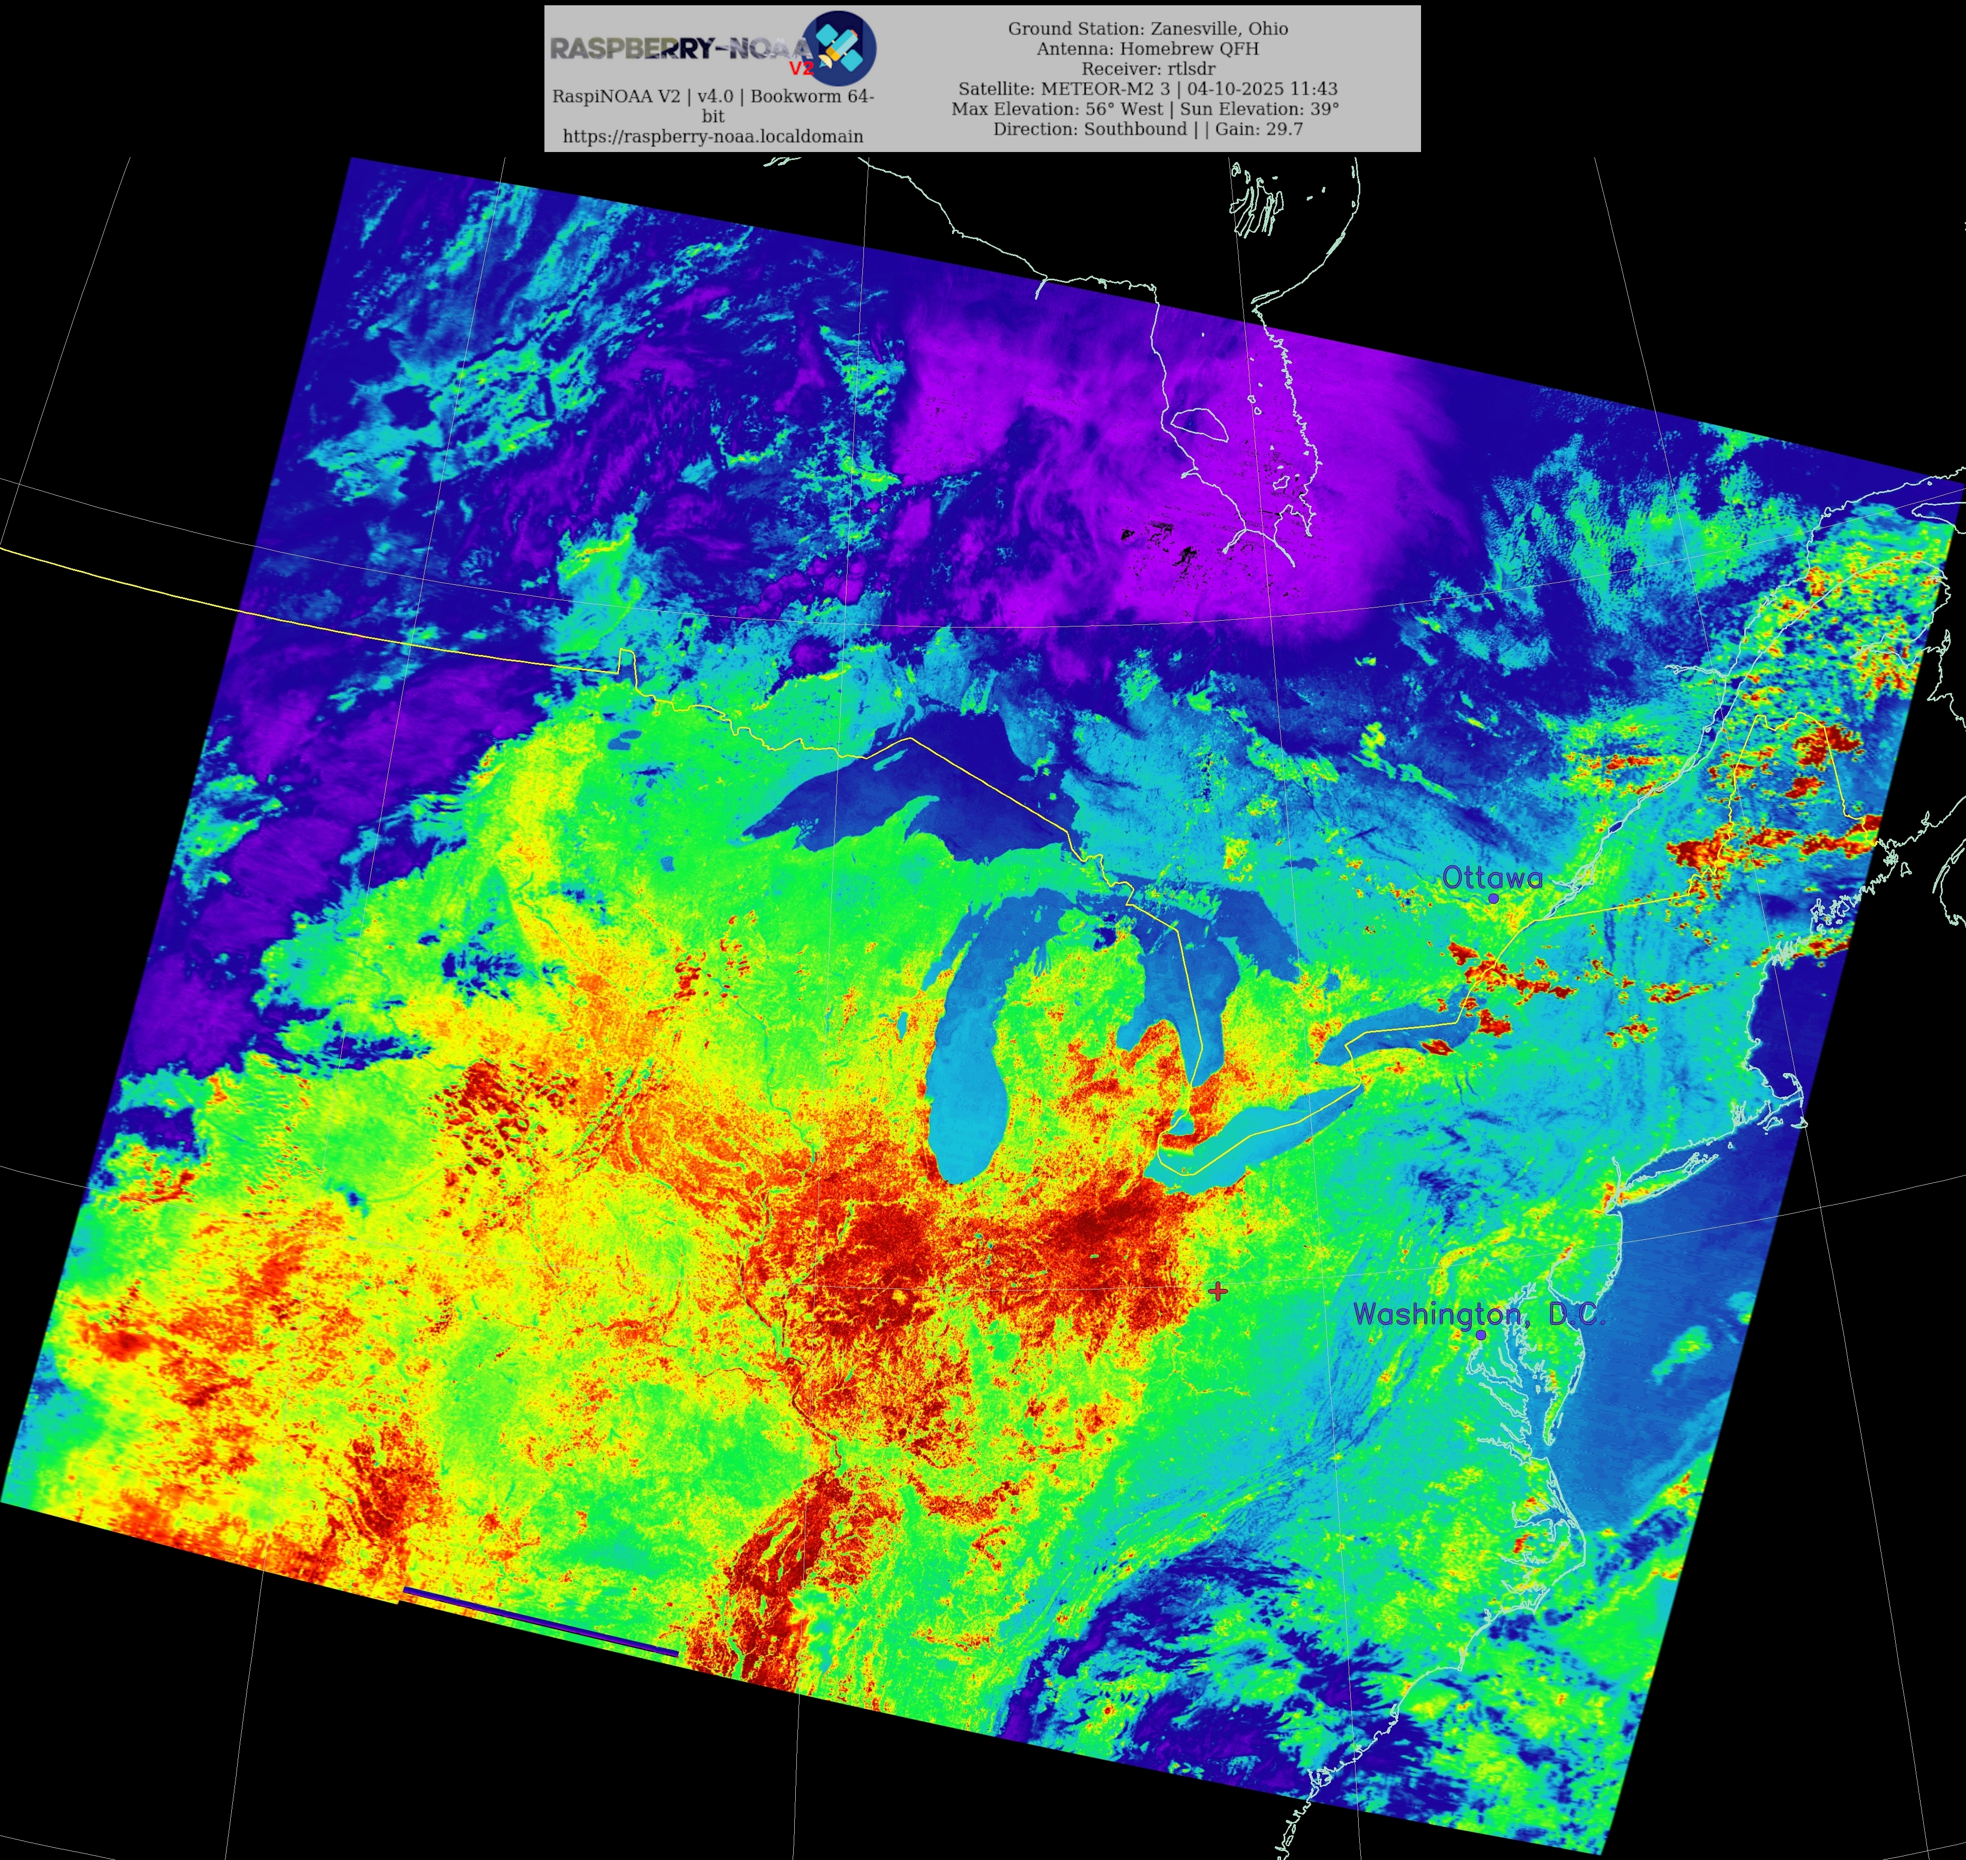Screen dimensions: 1966x1860
Task: Click the RaspiNOAA V2 v4.0 Bookworm version text
Action: tap(712, 96)
